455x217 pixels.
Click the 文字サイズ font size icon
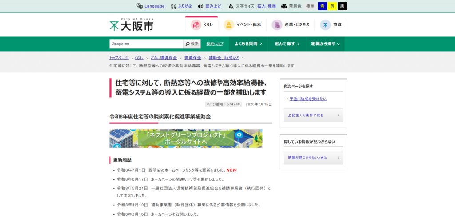(x=231, y=6)
